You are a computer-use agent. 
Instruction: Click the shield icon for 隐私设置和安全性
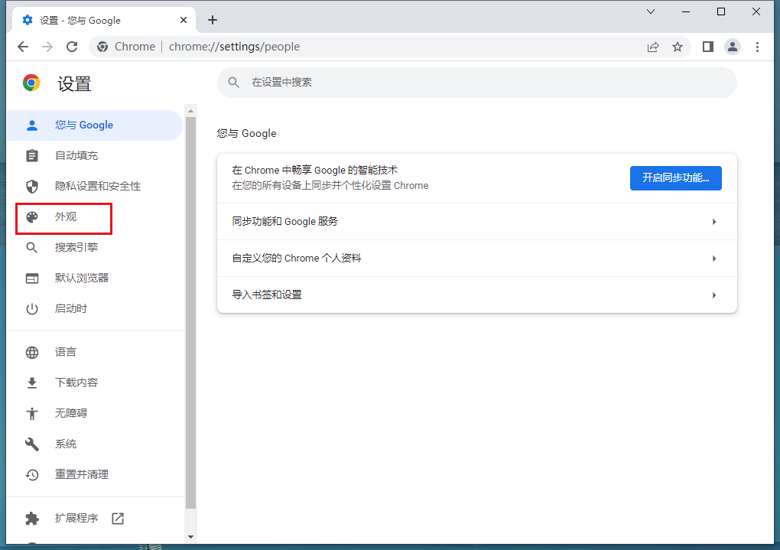point(32,186)
